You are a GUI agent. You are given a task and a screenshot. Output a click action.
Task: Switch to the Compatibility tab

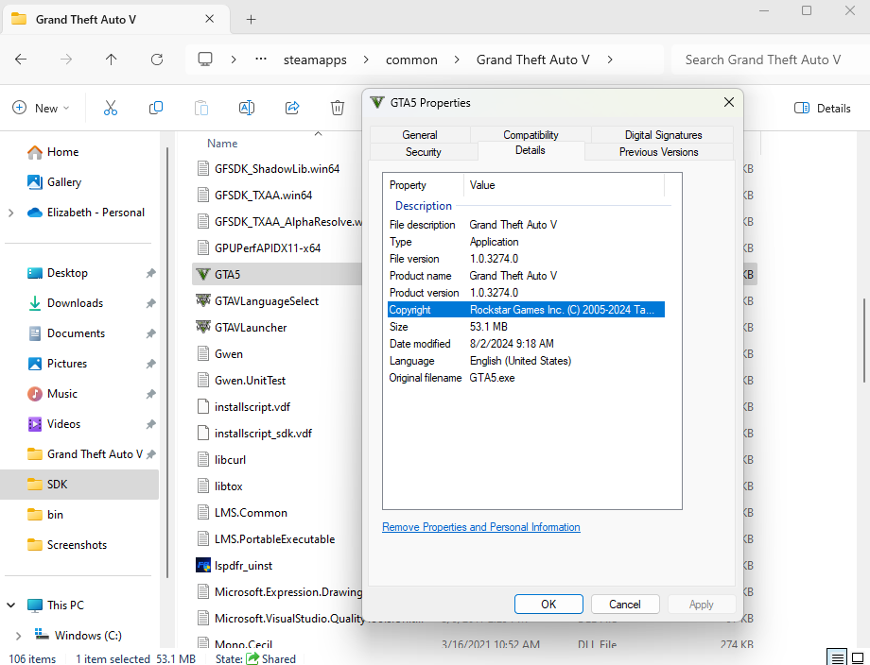click(x=531, y=135)
